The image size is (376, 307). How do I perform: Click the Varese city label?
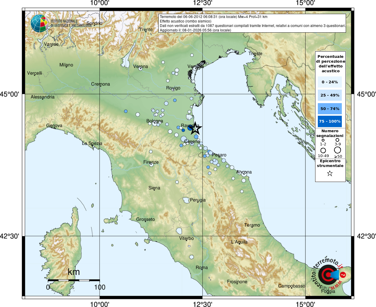click(x=51, y=44)
